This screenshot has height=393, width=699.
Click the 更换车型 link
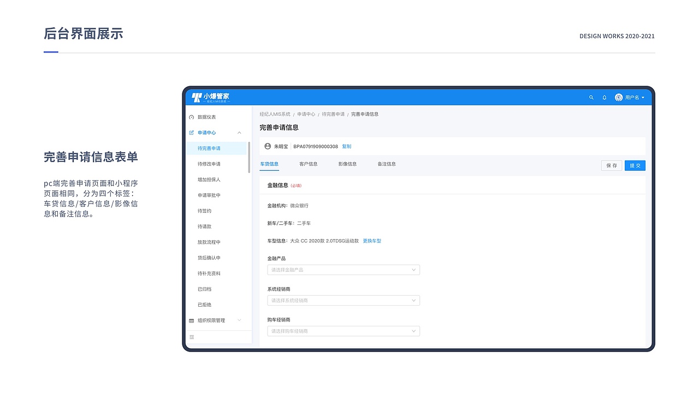(372, 241)
